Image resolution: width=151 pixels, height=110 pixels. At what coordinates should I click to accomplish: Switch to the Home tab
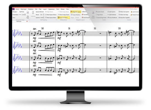pyautogui.click(x=17, y=9)
